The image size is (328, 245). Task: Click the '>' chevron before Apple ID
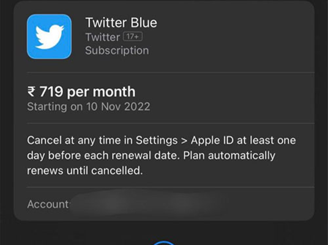point(184,141)
